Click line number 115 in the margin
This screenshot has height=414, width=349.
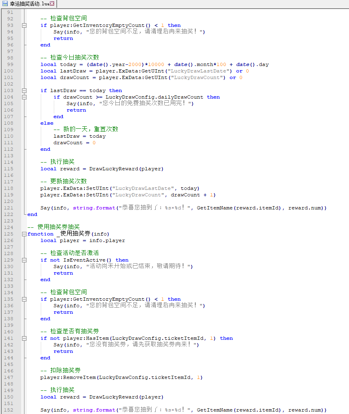point(9,169)
